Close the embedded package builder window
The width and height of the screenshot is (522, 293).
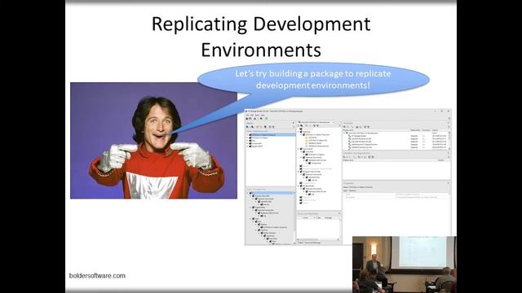(x=448, y=112)
